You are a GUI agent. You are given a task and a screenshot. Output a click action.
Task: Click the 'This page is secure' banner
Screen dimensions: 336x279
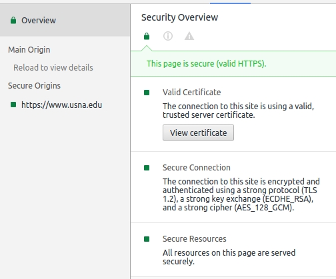pyautogui.click(x=233, y=64)
